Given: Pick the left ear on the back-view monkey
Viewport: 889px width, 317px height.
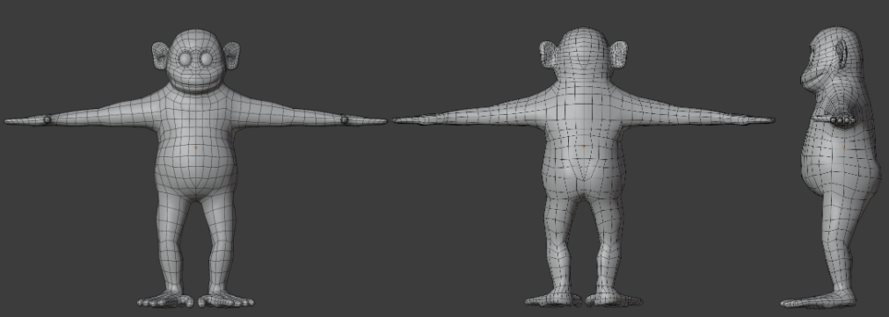Looking at the screenshot, I should pyautogui.click(x=548, y=55).
